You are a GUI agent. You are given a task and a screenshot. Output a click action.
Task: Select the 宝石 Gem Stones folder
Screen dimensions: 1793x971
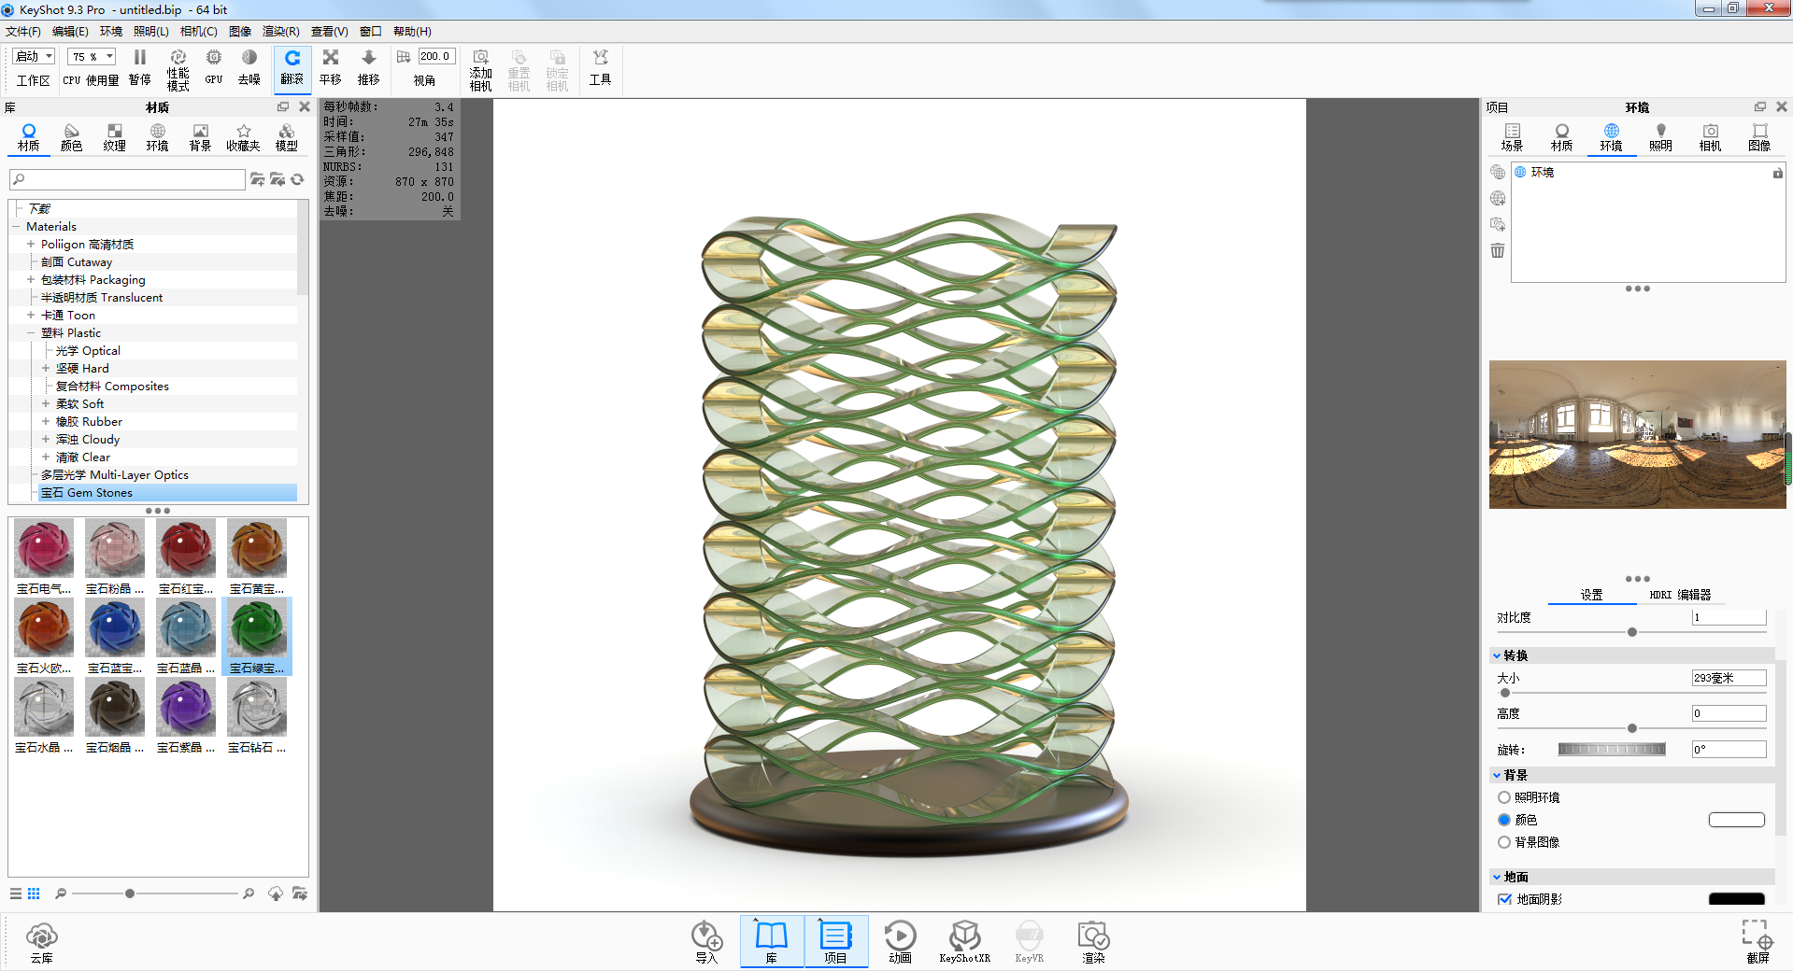(87, 493)
